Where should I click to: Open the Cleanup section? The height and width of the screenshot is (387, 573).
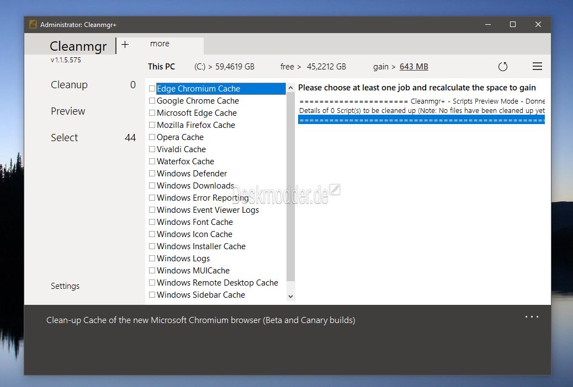[x=69, y=85]
